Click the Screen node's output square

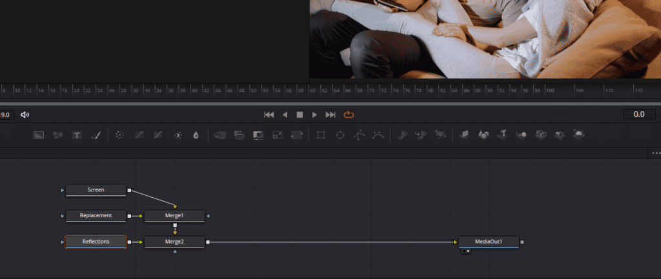coord(129,190)
